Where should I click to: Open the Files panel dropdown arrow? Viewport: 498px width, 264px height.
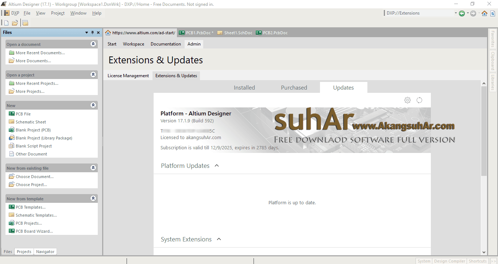[87, 32]
